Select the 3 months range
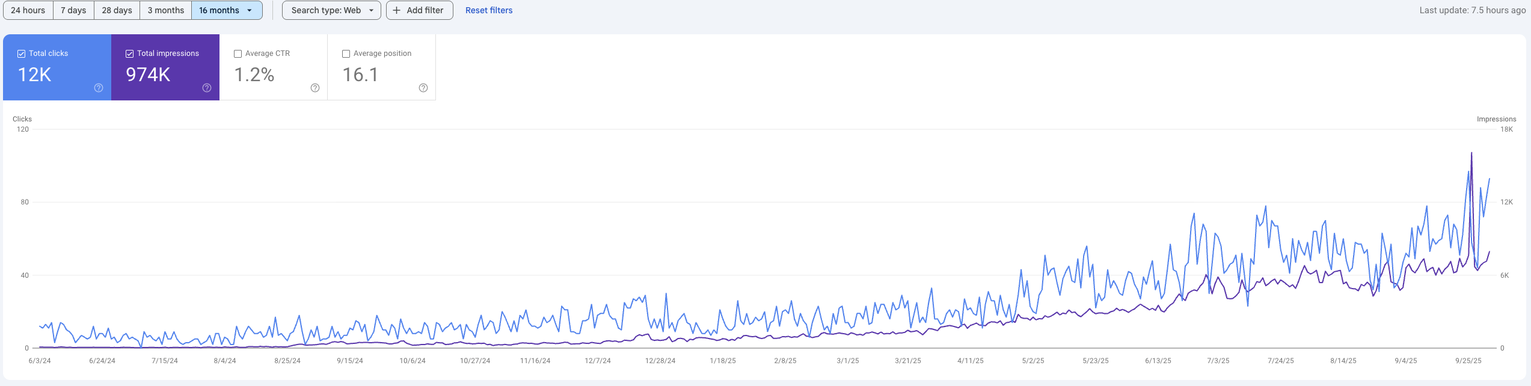This screenshot has width=1531, height=386. click(x=166, y=10)
